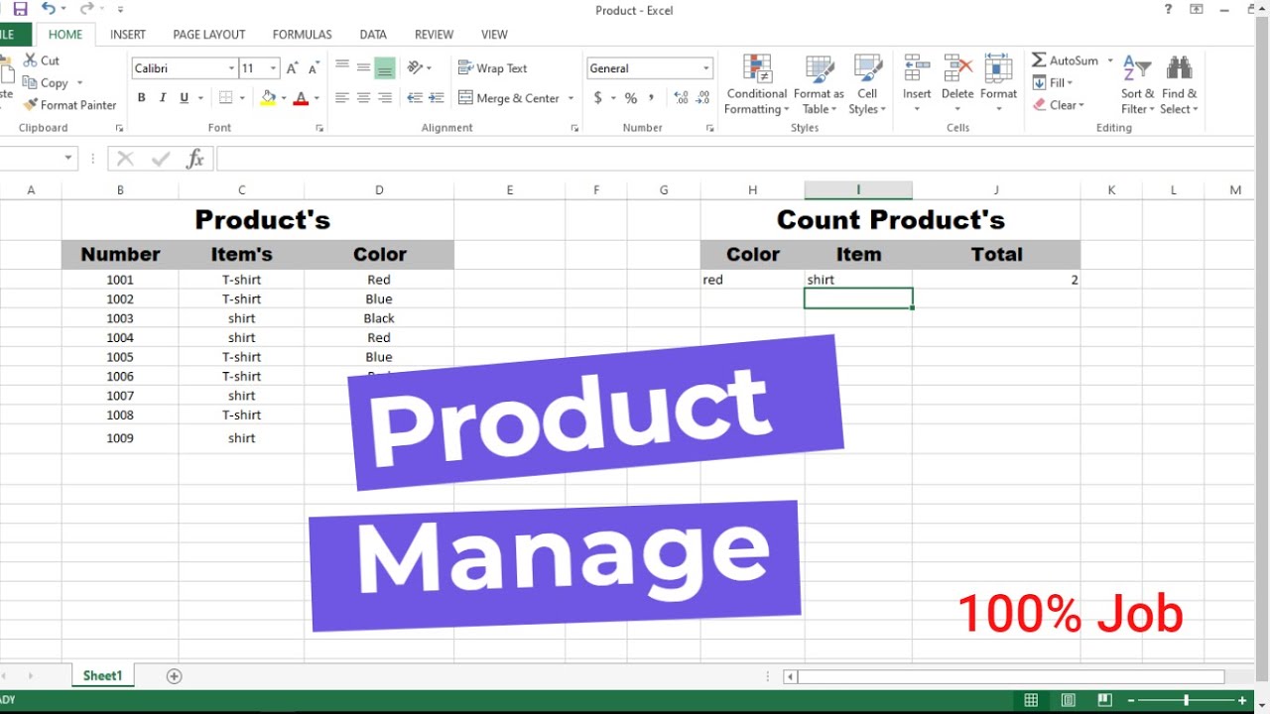This screenshot has width=1270, height=714.
Task: Open the font size dropdown
Action: pos(273,68)
